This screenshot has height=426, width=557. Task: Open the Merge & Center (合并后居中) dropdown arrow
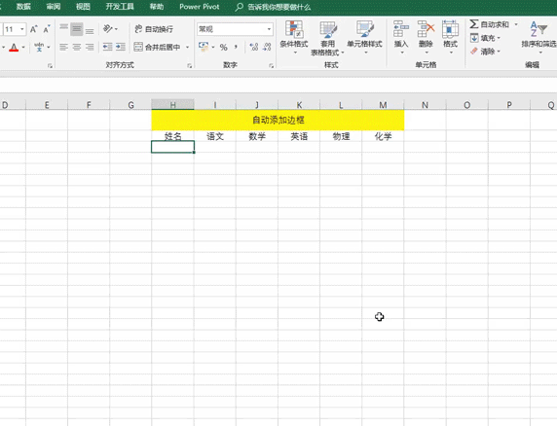tap(187, 47)
